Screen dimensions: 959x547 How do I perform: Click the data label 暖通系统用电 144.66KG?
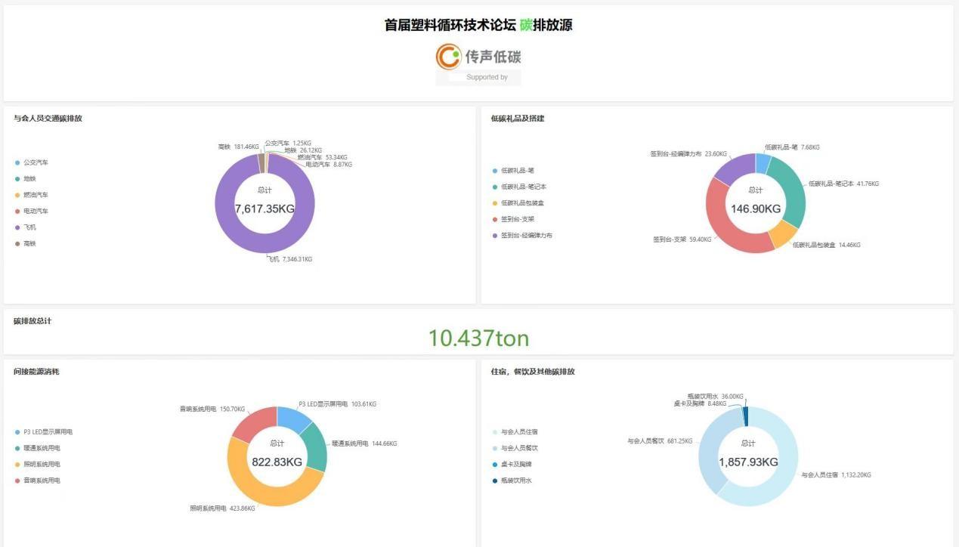tap(364, 443)
